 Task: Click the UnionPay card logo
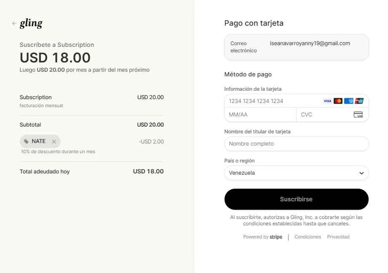point(359,101)
